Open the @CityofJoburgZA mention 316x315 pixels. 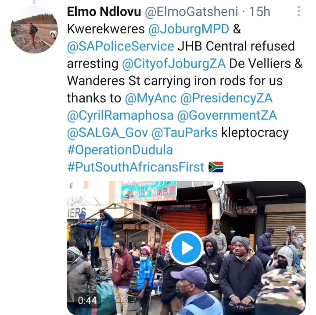click(174, 64)
